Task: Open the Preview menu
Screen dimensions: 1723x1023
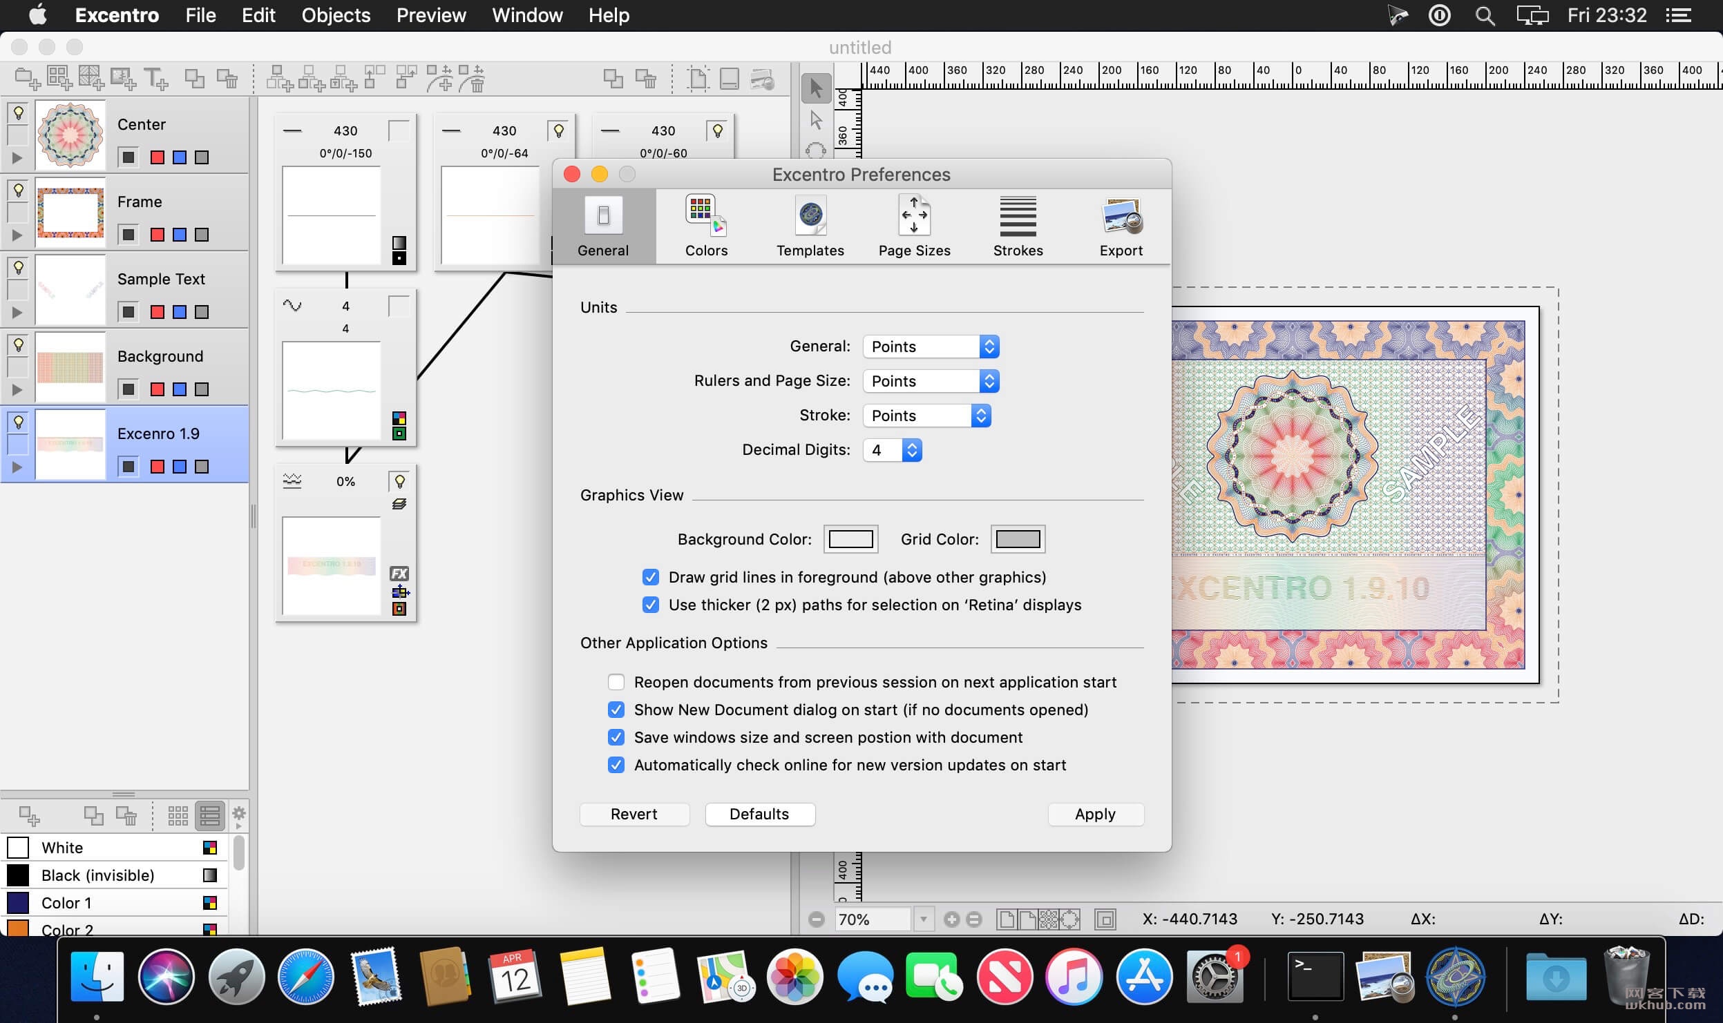Action: 431,15
